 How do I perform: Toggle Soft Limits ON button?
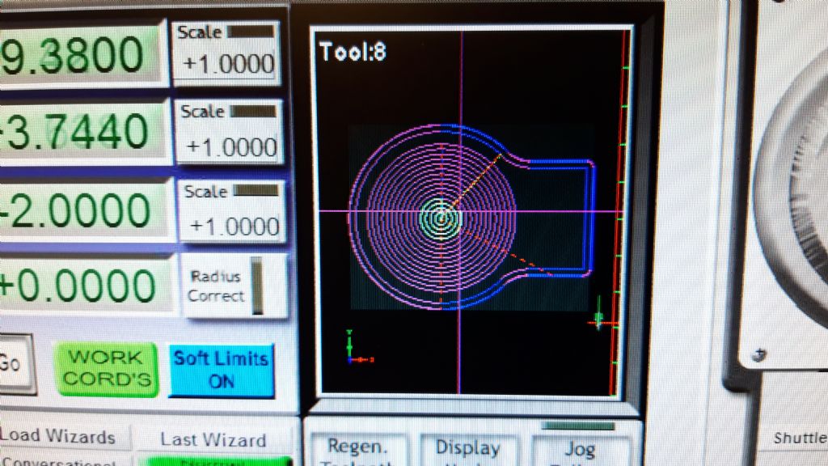point(222,370)
